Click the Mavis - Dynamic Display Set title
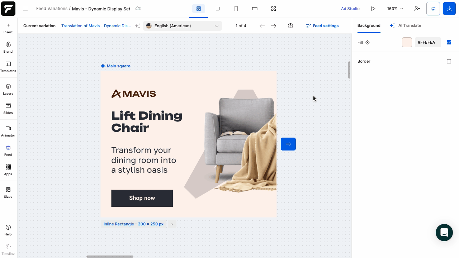This screenshot has width=459, height=258. [x=101, y=9]
